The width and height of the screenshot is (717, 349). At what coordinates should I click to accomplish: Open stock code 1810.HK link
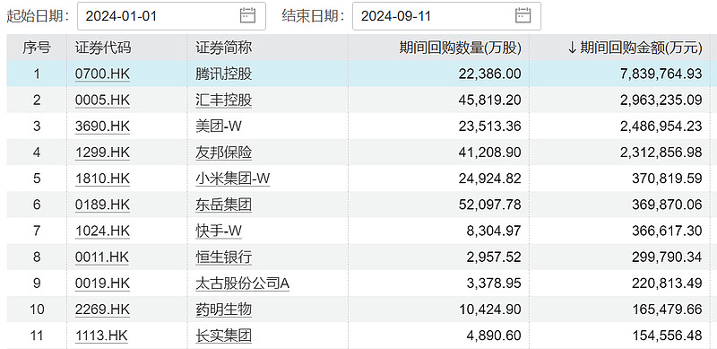(102, 179)
